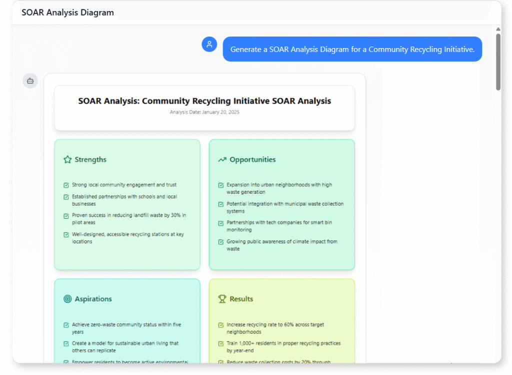The width and height of the screenshot is (512, 375).
Task: Click the checkmark icon beside 'Expansion into urban neighborhoods'
Action: [x=220, y=185]
